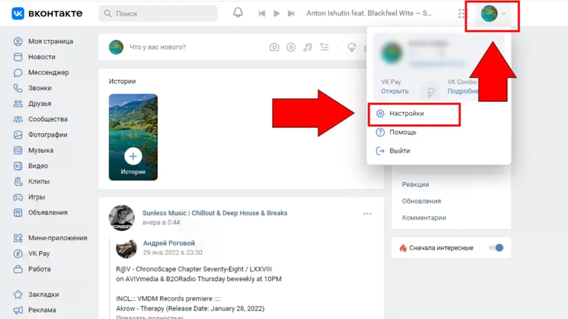Select Настройки from the profile menu

point(407,114)
